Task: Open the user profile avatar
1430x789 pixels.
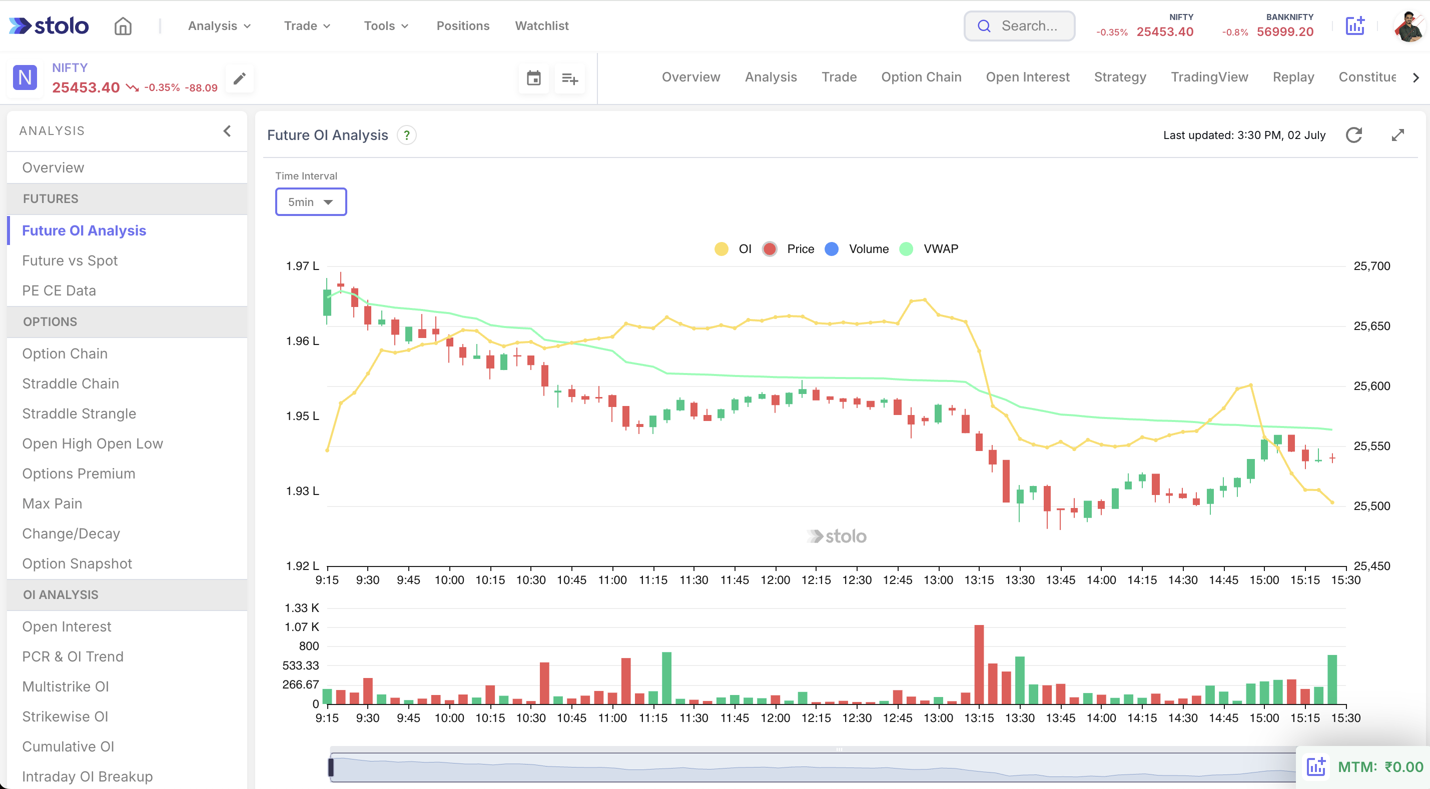Action: 1410,26
